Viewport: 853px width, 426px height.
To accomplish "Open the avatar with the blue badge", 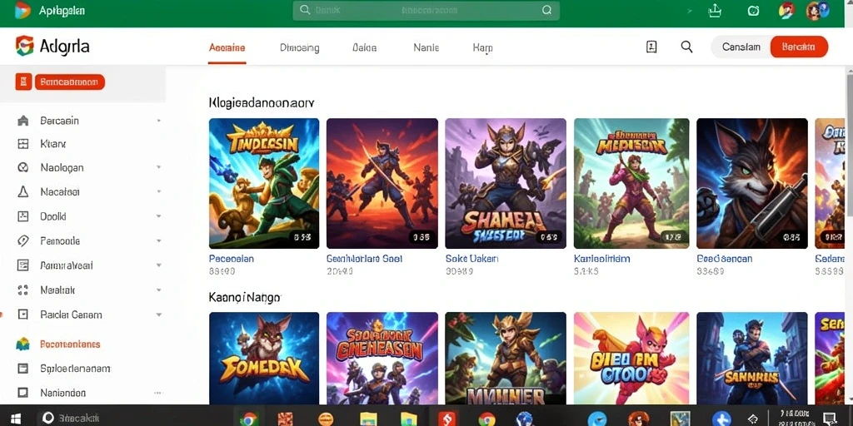I will pyautogui.click(x=816, y=10).
